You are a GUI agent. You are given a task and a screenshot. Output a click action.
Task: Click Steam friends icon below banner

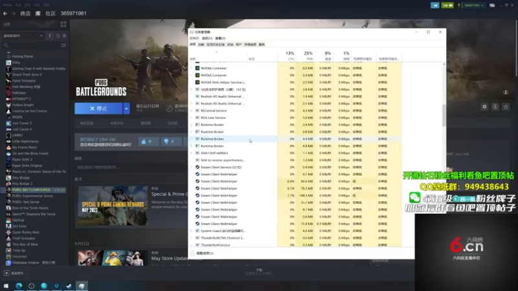(x=506, y=92)
